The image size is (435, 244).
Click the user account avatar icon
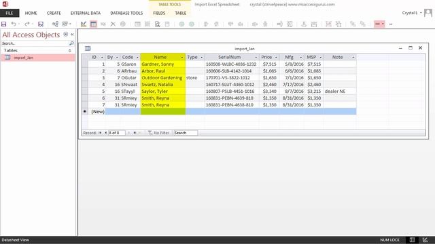[428, 13]
